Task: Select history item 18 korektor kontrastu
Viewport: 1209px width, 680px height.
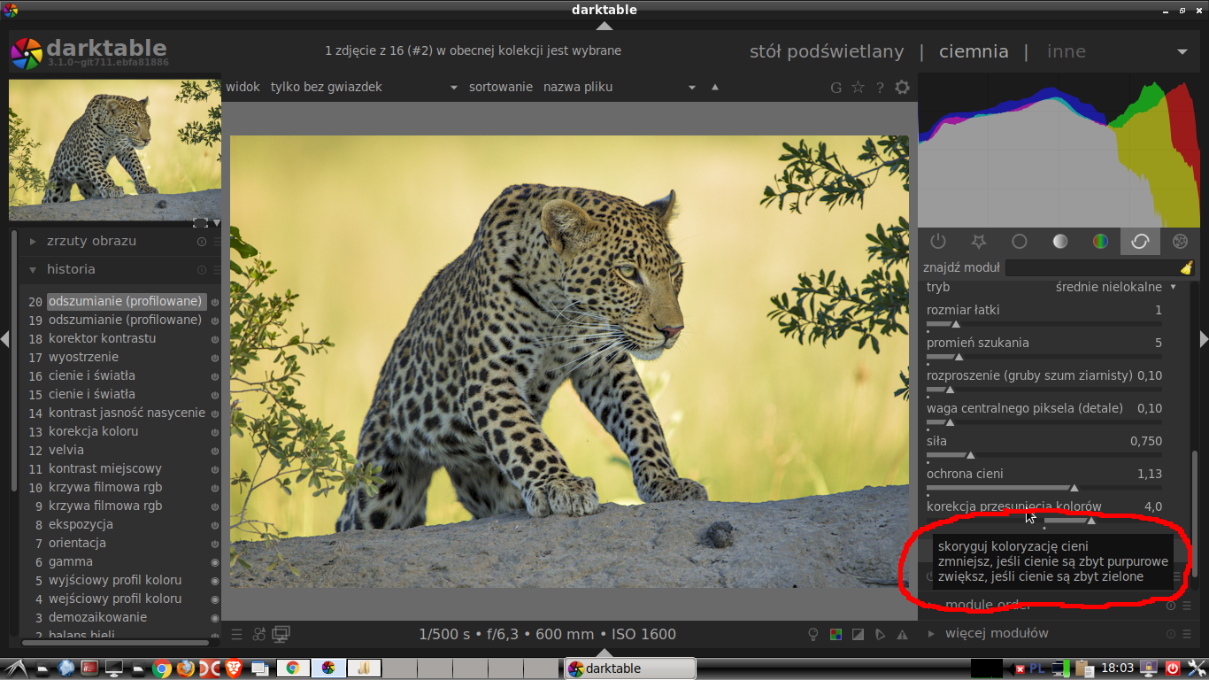Action: click(102, 338)
